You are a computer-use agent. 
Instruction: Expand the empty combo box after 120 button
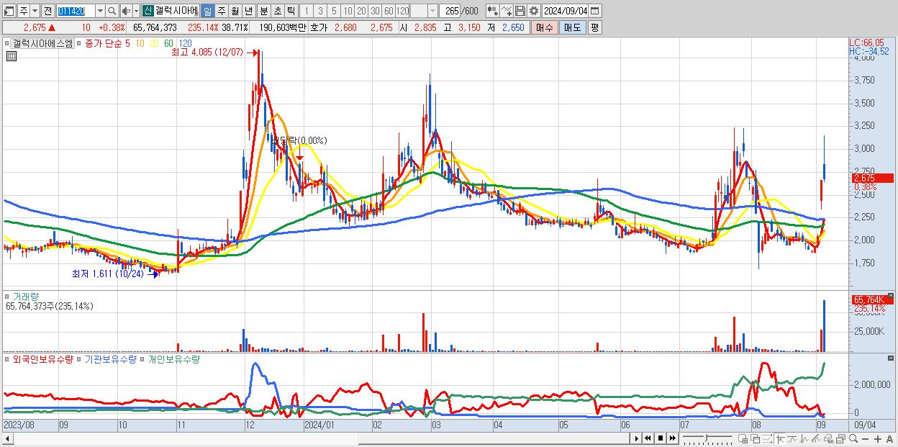coord(432,11)
